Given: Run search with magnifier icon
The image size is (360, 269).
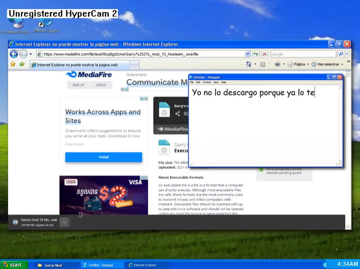Looking at the screenshot, I should click(341, 54).
